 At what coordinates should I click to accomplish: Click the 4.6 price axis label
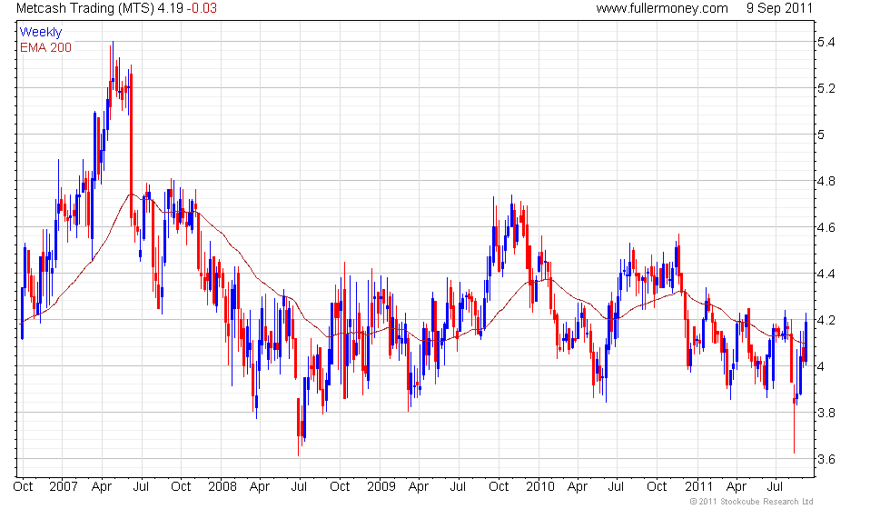coord(826,228)
